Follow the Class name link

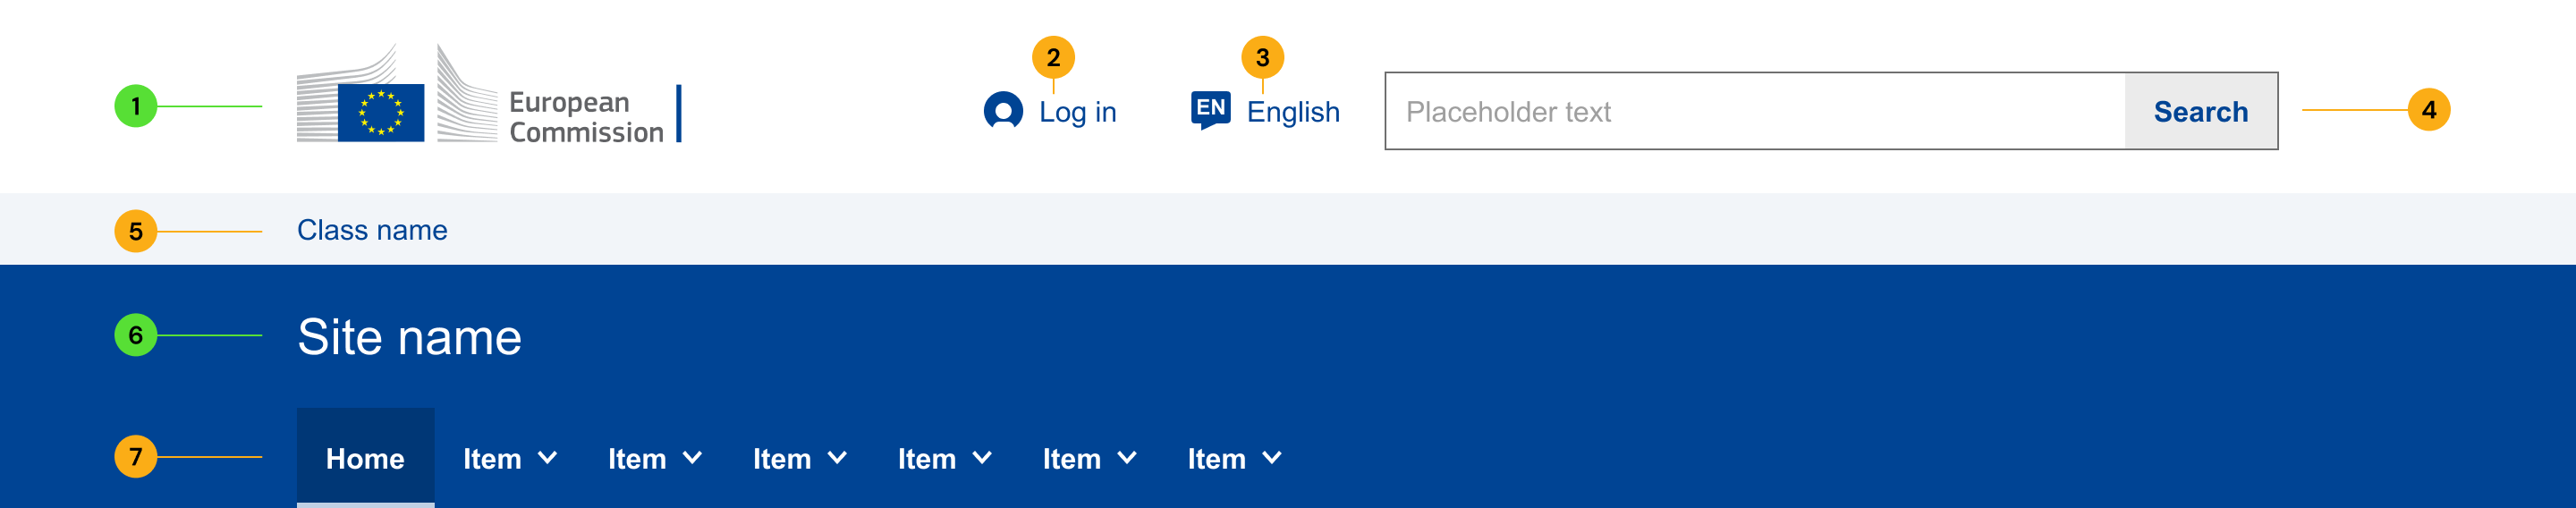tap(372, 230)
